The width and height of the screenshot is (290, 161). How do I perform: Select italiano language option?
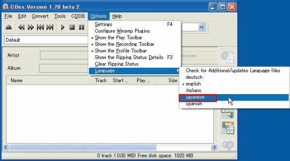234,90
